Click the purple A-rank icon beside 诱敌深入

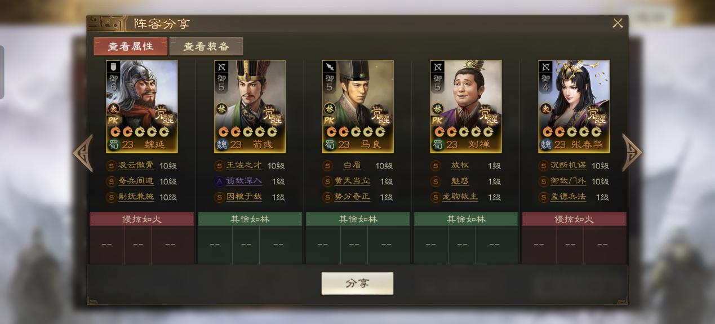click(219, 181)
